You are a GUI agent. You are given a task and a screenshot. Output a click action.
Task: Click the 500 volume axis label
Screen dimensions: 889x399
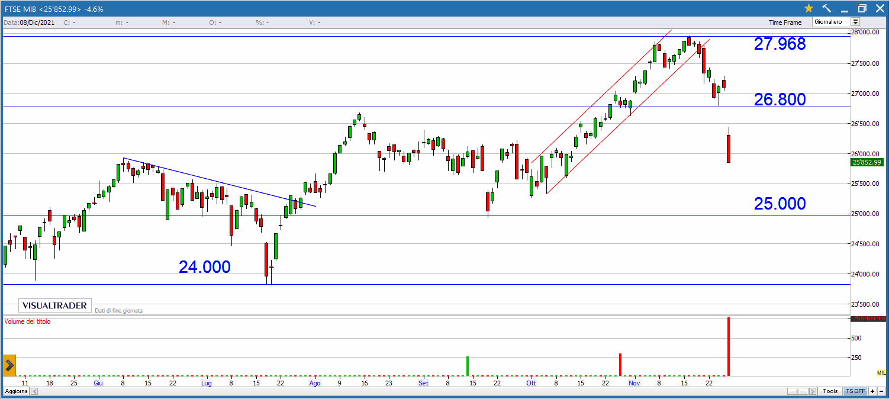point(856,338)
